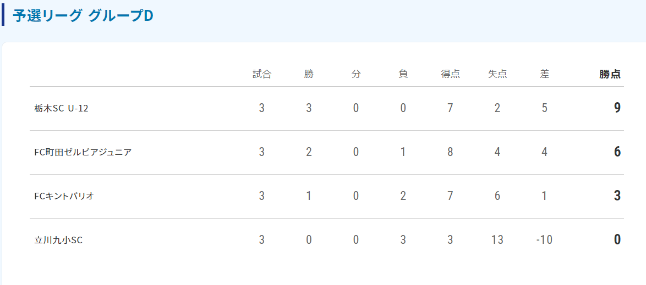Screen dimensions: 646x285
Task: Click 立川九小SC's goal difference -10
Action: coord(544,240)
